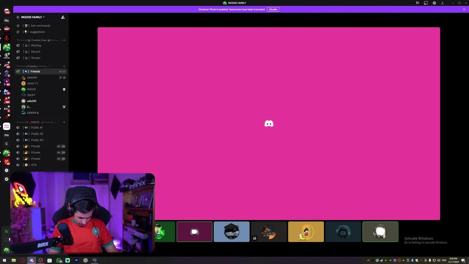Open the MODOX FAMILY server dropdown menu
The width and height of the screenshot is (469, 264).
(33, 17)
